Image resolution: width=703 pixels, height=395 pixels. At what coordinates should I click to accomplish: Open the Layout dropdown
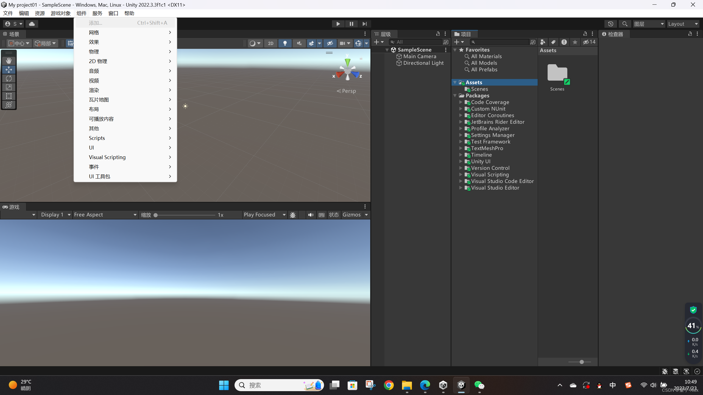[683, 24]
